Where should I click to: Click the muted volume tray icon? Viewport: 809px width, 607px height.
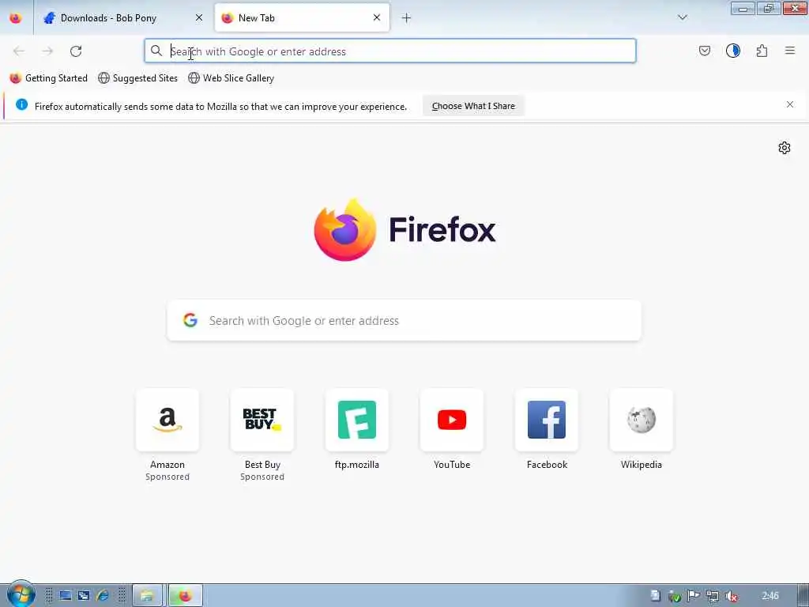731,596
